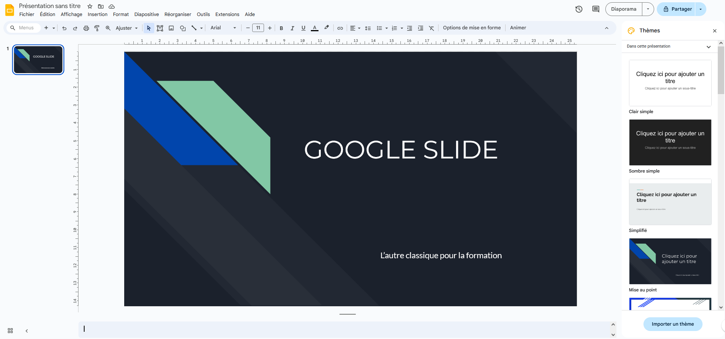Select the shape tool icon

tap(183, 28)
